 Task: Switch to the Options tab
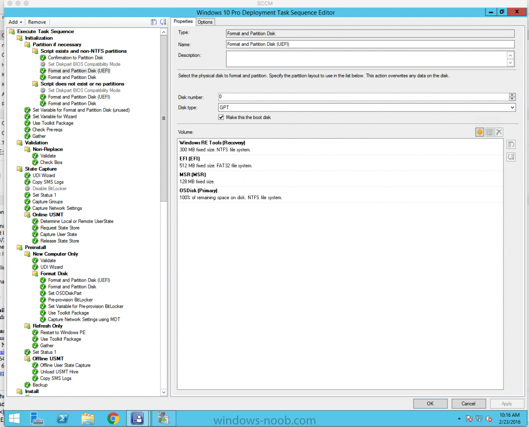point(205,22)
